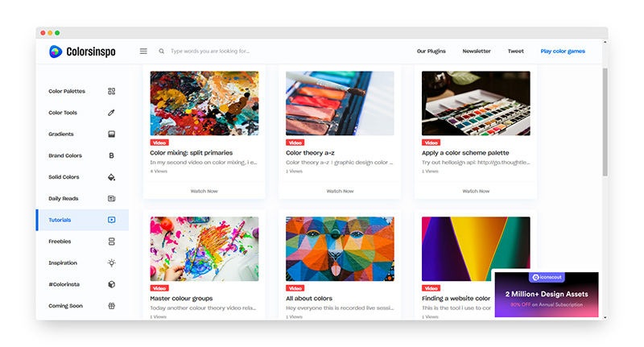Click the search magnifier icon
644x347 pixels.
coord(162,52)
